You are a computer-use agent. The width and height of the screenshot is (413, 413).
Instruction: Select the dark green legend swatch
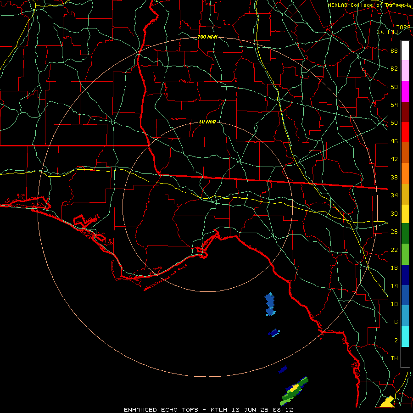click(x=405, y=234)
